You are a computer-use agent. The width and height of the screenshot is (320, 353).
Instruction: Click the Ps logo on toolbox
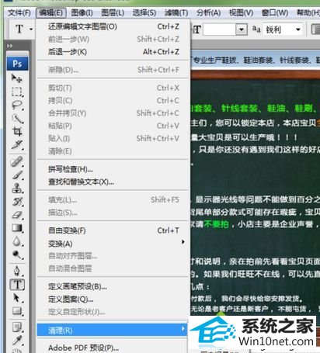click(x=17, y=64)
